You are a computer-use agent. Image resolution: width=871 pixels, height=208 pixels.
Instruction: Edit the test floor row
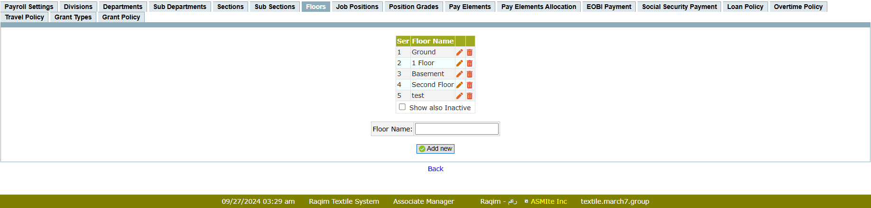(x=459, y=96)
